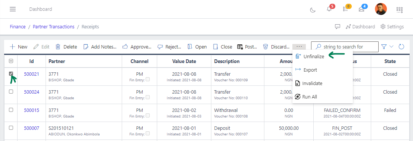Screen dimensions: 413x141
Task: Refresh the receipts list
Action: pos(401,47)
